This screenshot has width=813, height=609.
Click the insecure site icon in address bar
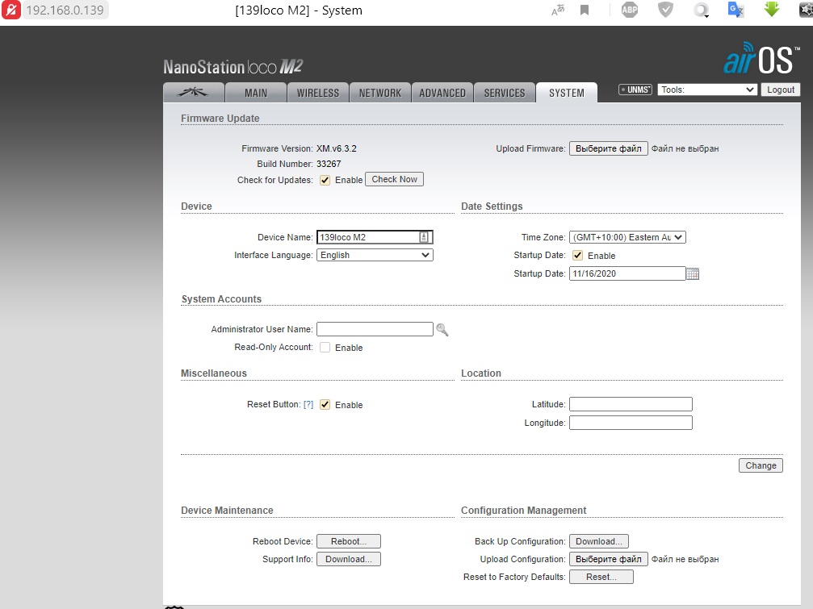pos(10,10)
